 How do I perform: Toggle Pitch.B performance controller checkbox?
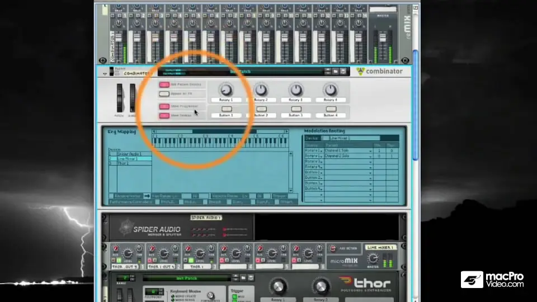pos(157,202)
